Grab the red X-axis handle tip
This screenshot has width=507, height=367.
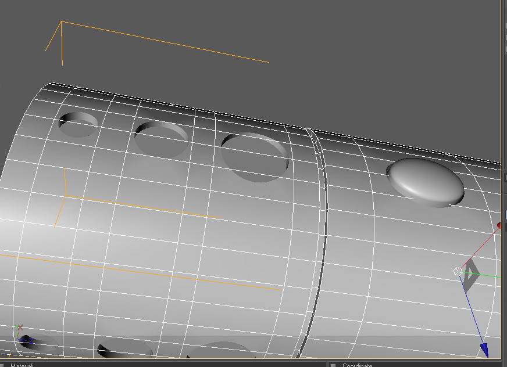tap(499, 225)
